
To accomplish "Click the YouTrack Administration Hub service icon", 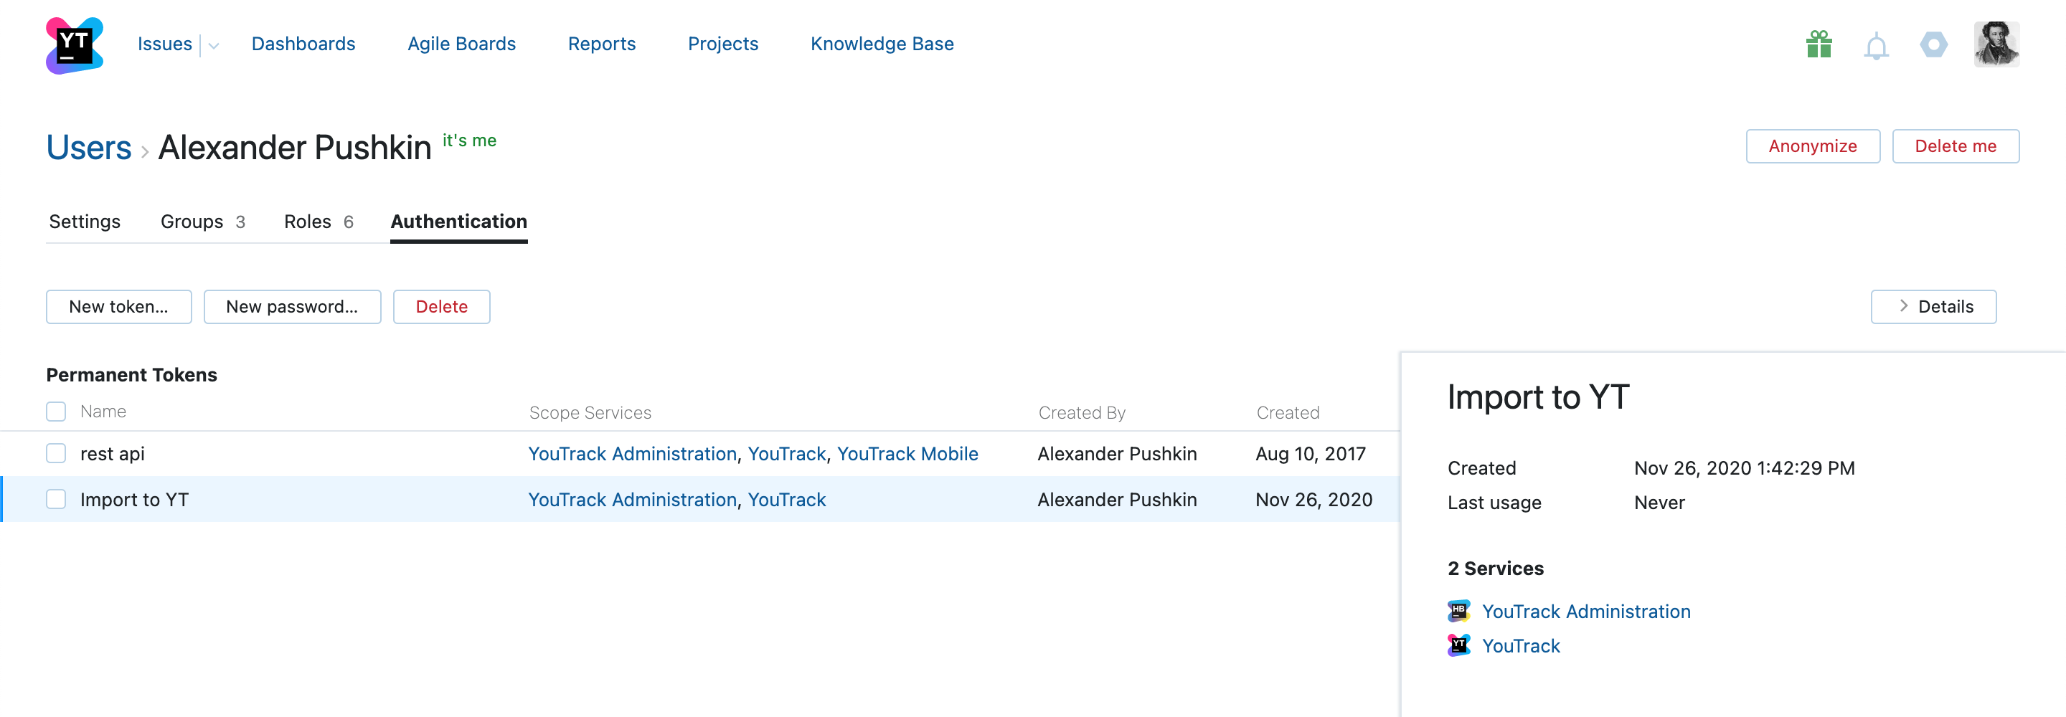I will 1458,611.
